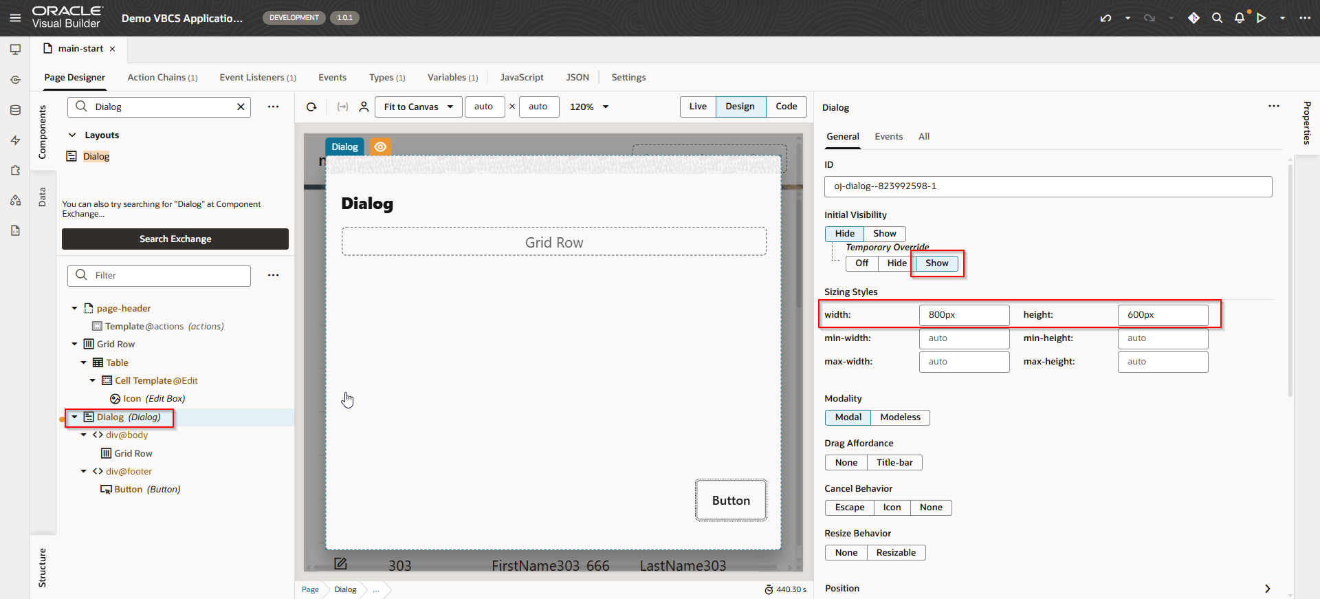
Task: Expand the Position section chevron
Action: click(x=1267, y=589)
